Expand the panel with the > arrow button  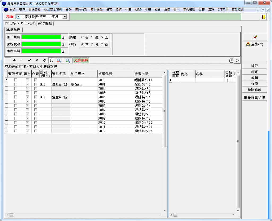tap(237, 60)
